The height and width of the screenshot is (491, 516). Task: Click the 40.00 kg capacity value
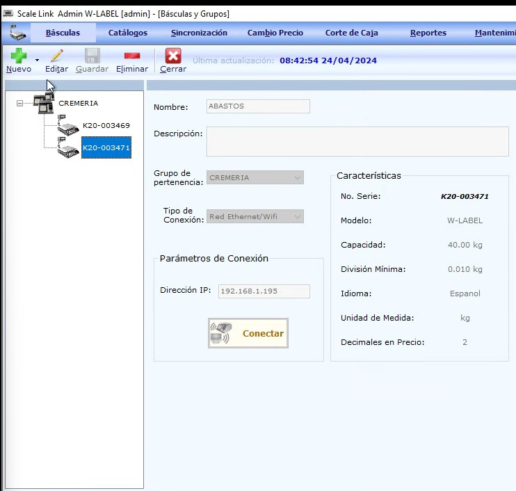465,245
